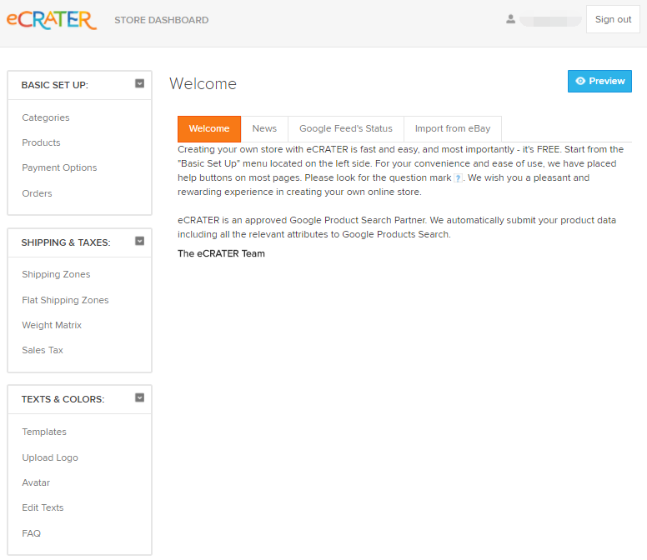647x560 pixels.
Task: Open Flat Shipping Zones
Action: 65,300
